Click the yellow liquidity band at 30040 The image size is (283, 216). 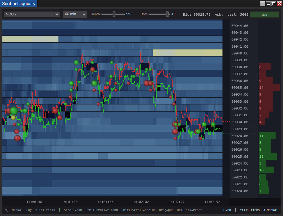coord(187,53)
